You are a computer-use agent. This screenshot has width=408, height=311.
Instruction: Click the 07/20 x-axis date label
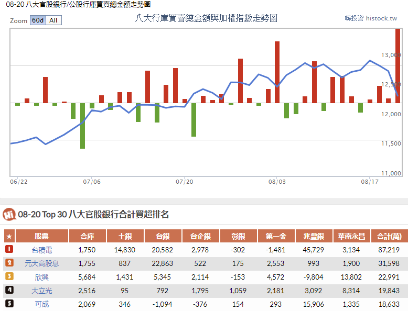point(185,182)
